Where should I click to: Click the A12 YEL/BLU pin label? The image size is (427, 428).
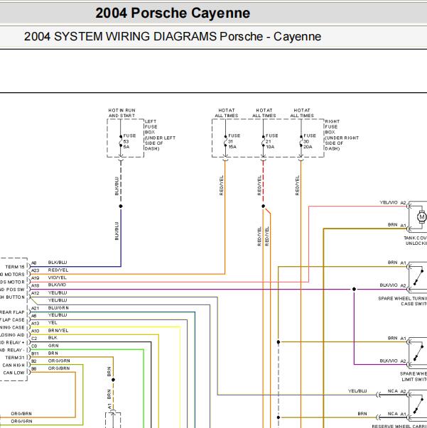click(49, 293)
